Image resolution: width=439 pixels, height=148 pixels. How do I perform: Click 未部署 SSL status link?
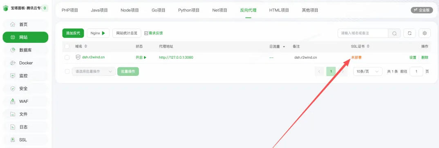(x=356, y=57)
